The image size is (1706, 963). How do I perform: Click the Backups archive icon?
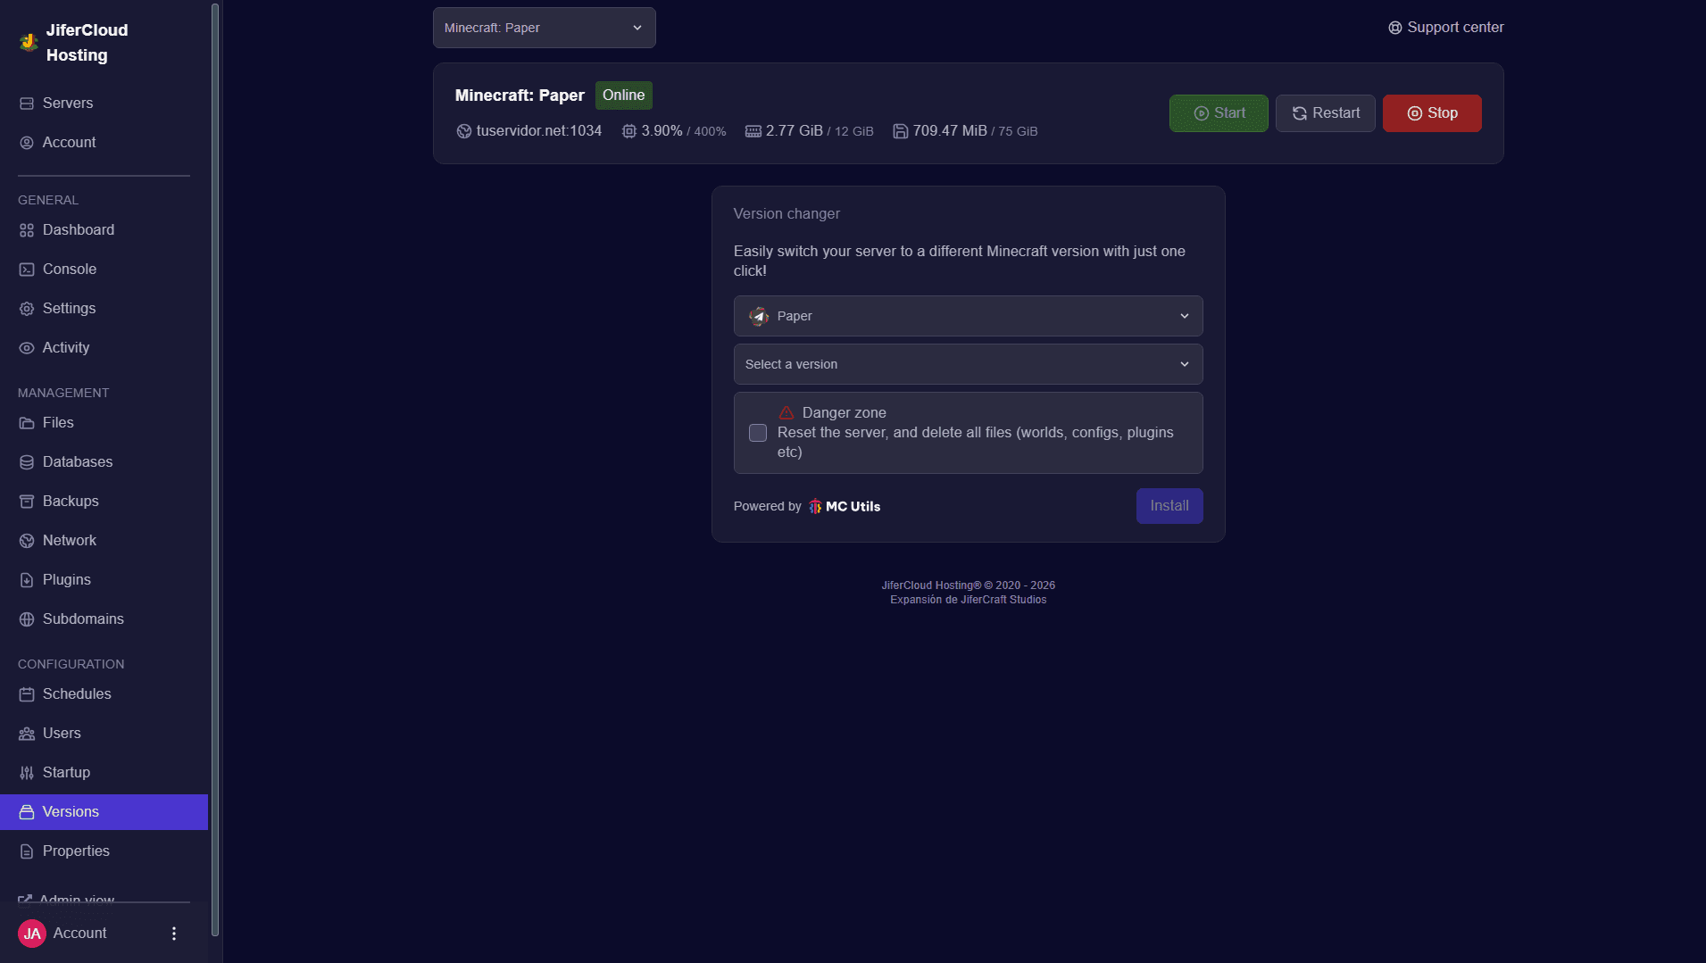(27, 502)
